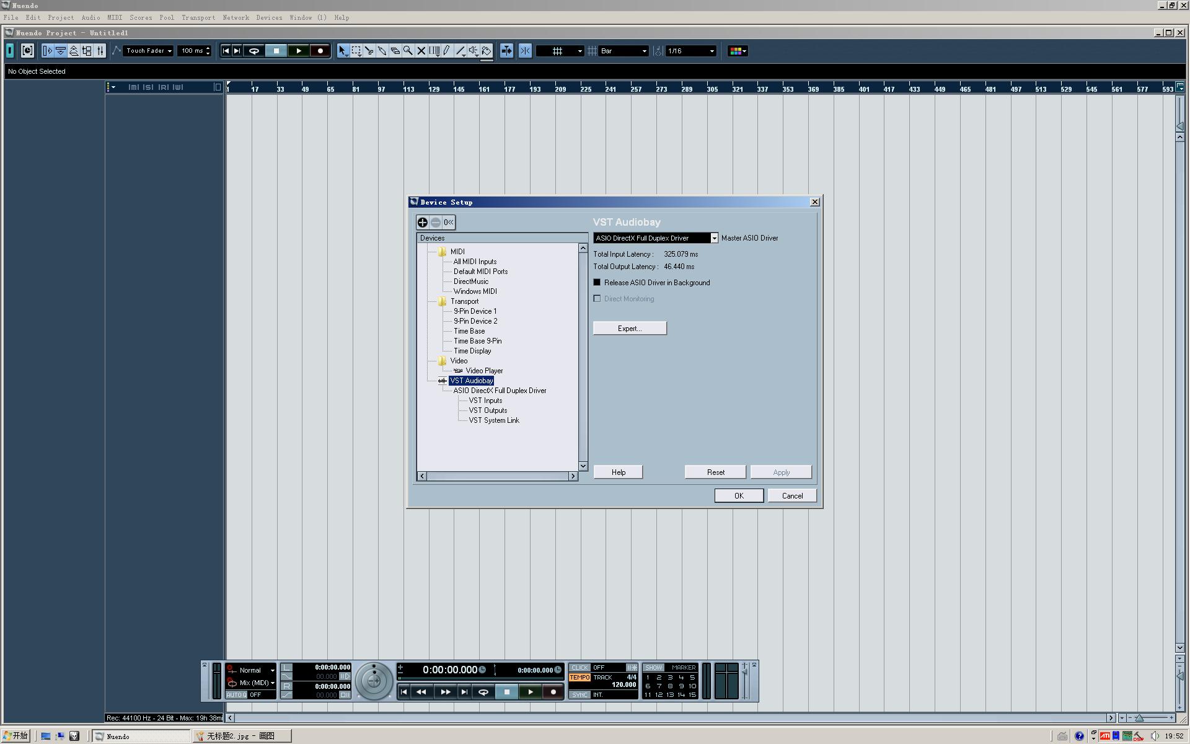Select the Play speaker tool

tap(474, 51)
